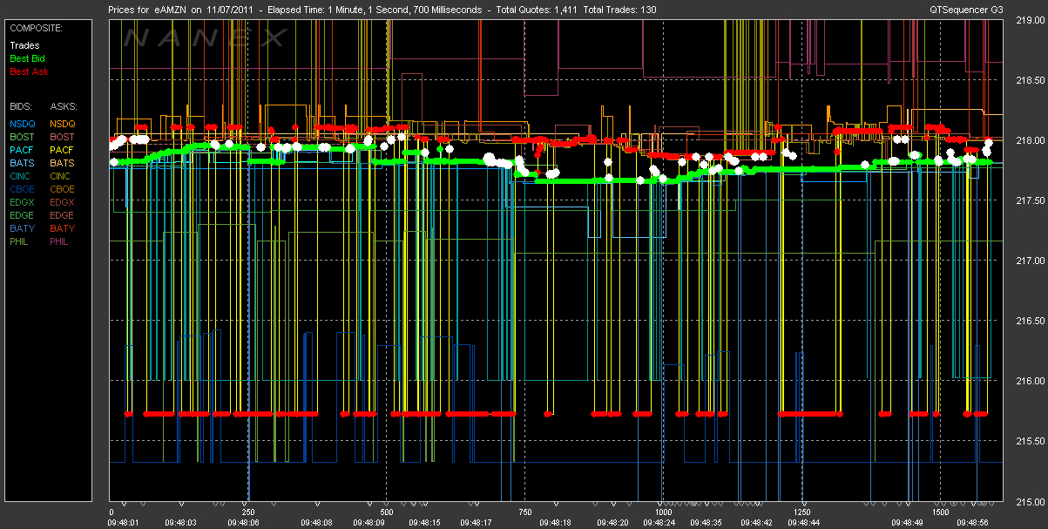Viewport: 1048px width, 529px height.
Task: Select the 750 quote-count axis tick
Action: click(524, 512)
